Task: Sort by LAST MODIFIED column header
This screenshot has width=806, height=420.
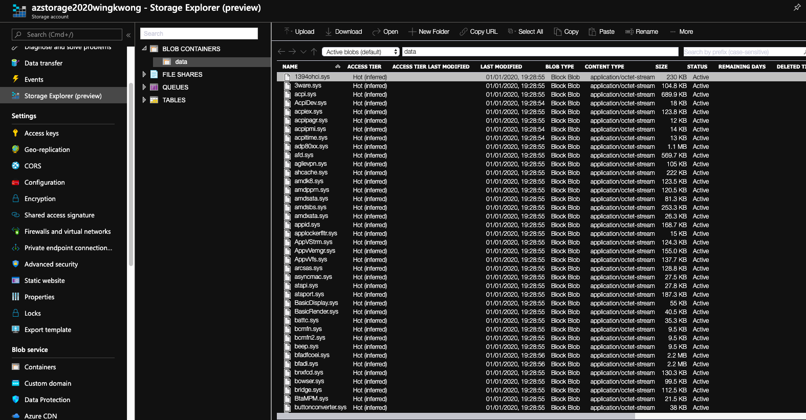Action: pyautogui.click(x=501, y=67)
